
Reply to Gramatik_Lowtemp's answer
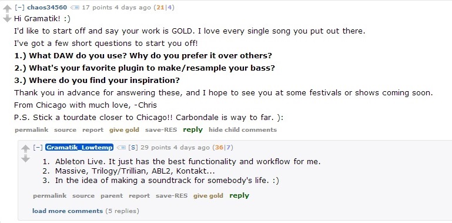(x=239, y=195)
